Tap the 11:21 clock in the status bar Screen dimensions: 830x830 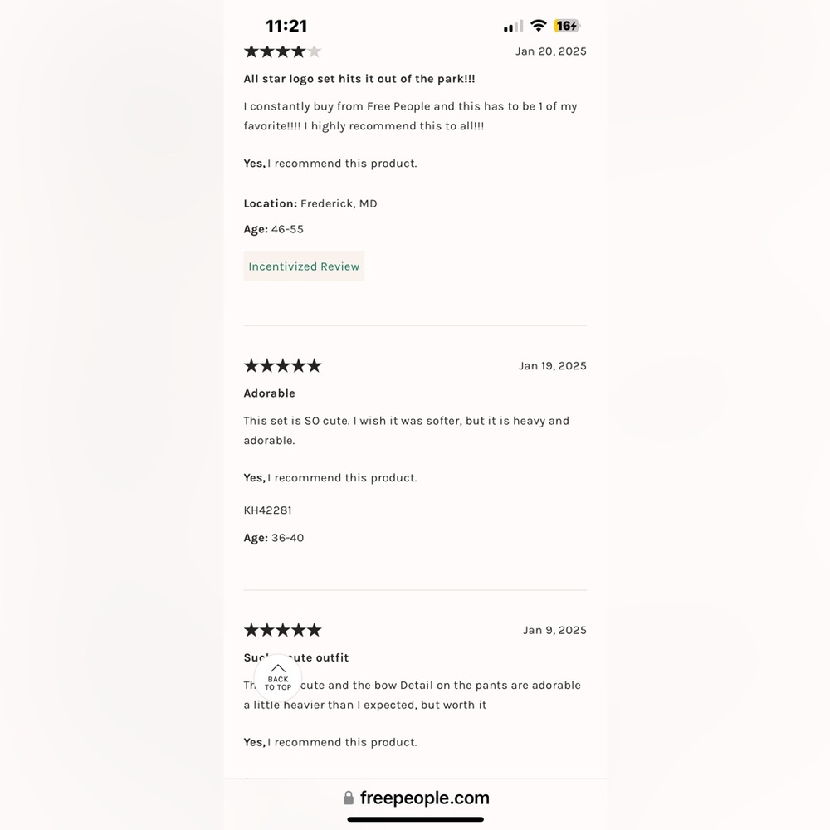click(286, 26)
